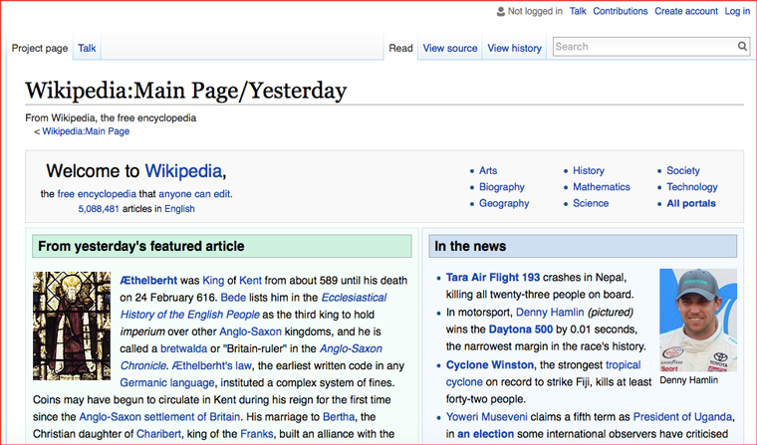The height and width of the screenshot is (445, 757).
Task: Open the Mathematics portal
Action: pos(602,187)
